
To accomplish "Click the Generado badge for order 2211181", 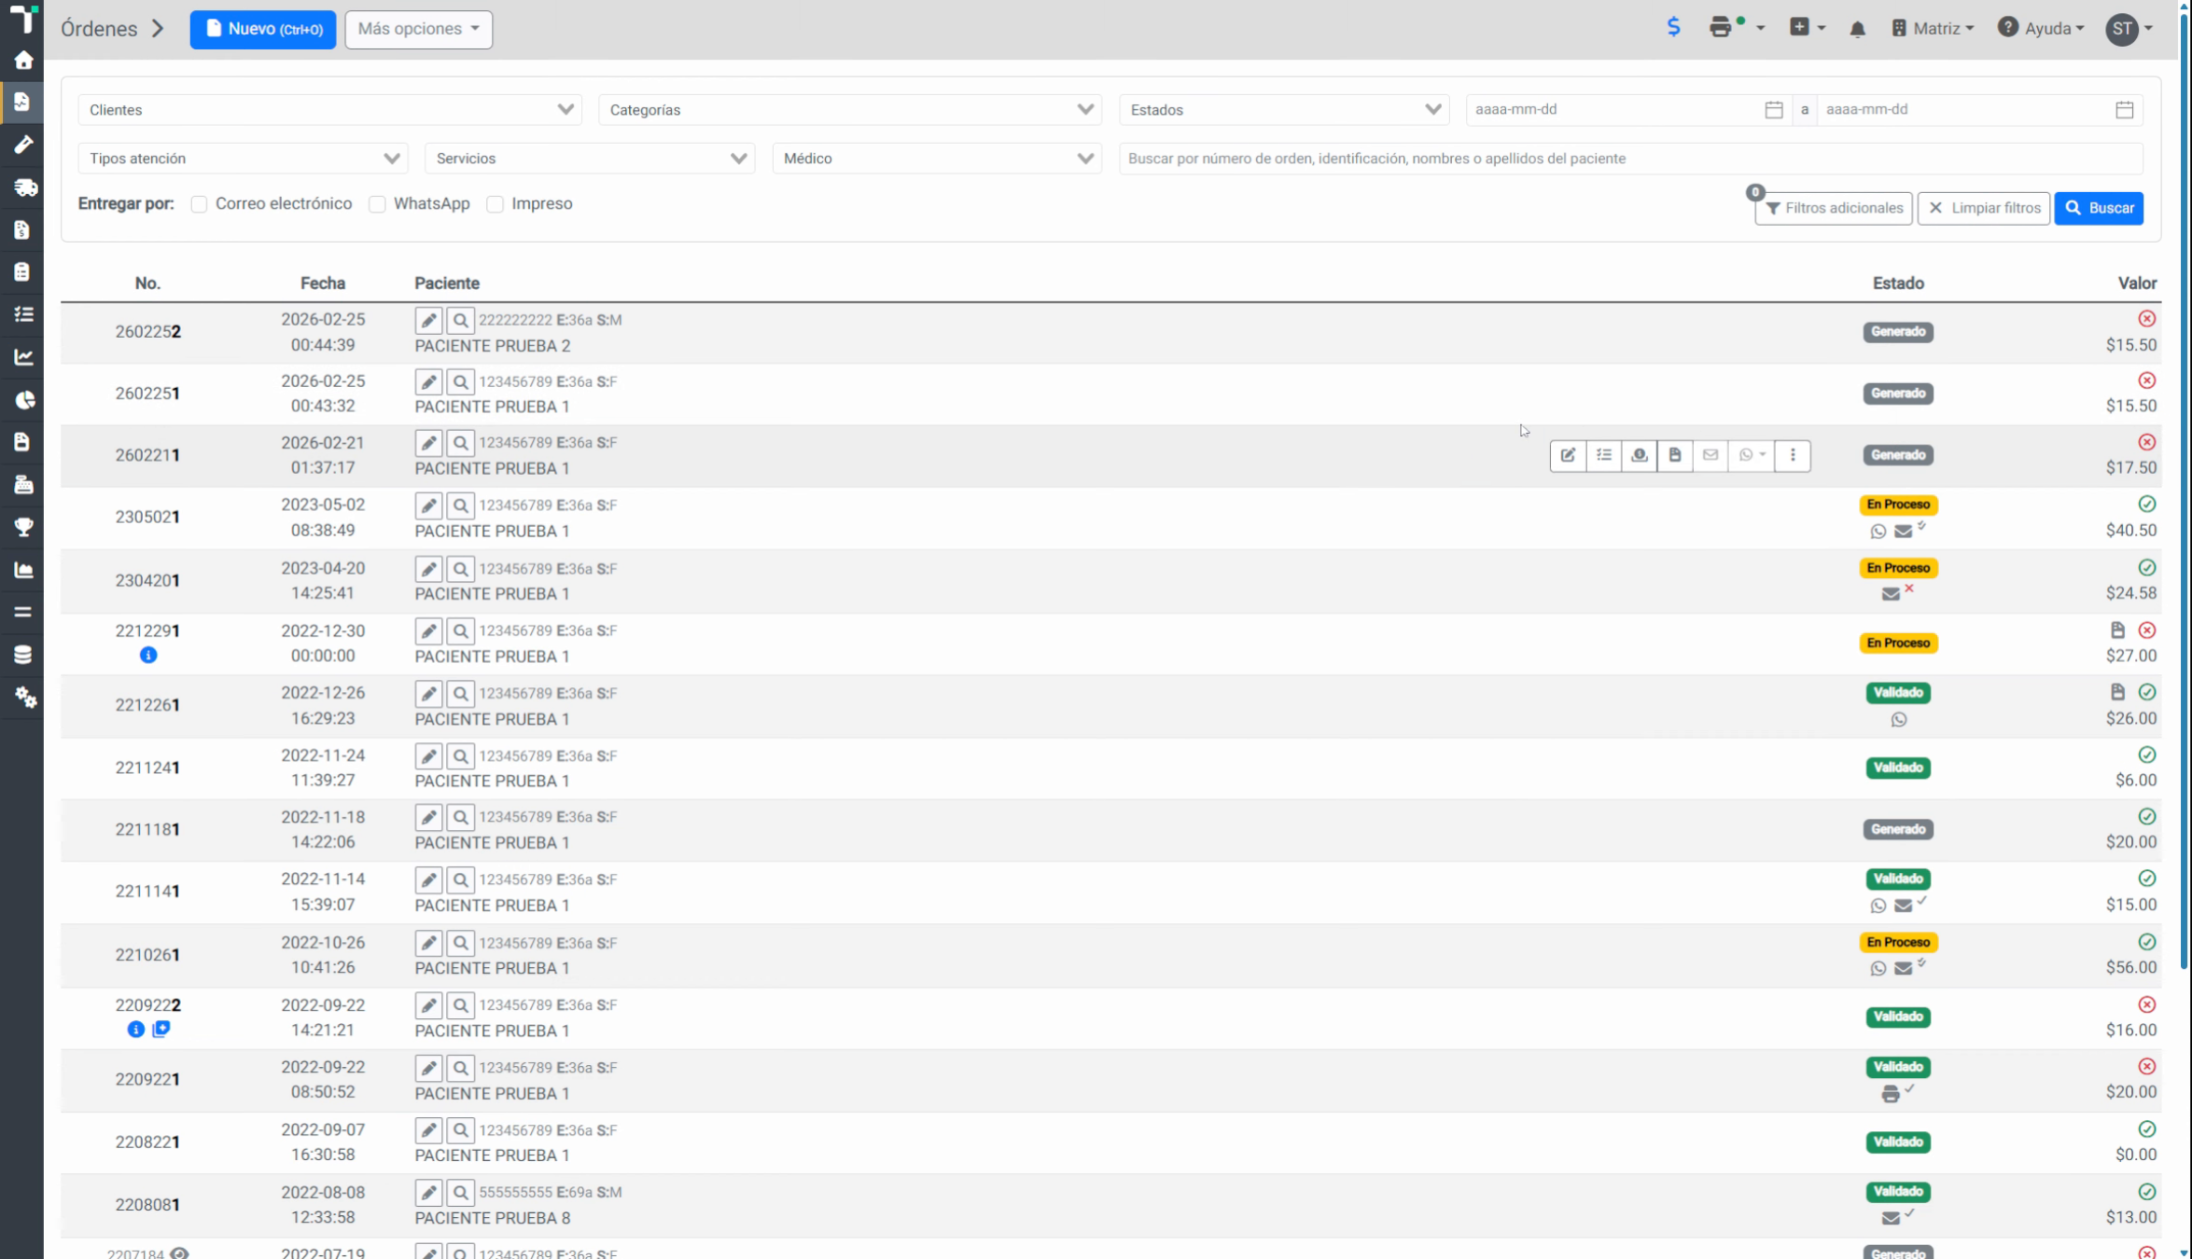I will click(x=1898, y=830).
